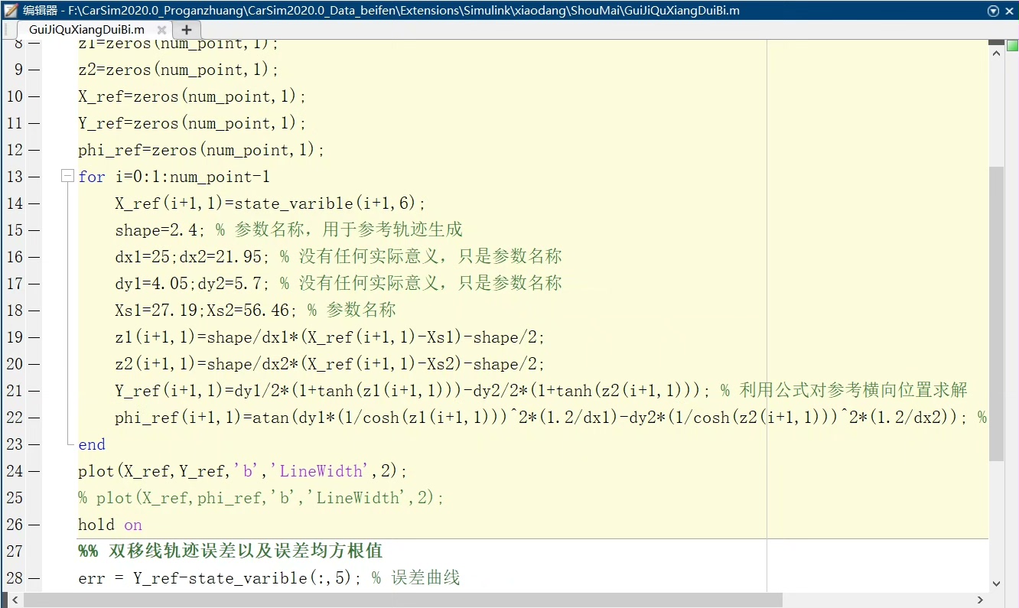
Task: Click line number 27 in the gutter
Action: 15,551
